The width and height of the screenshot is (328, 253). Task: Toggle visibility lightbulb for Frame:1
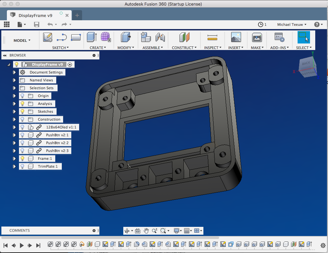(x=23, y=159)
